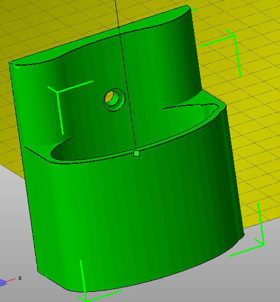The width and height of the screenshot is (280, 302).
Task: Click the circular mounting hole in back wall
Action: [114, 100]
